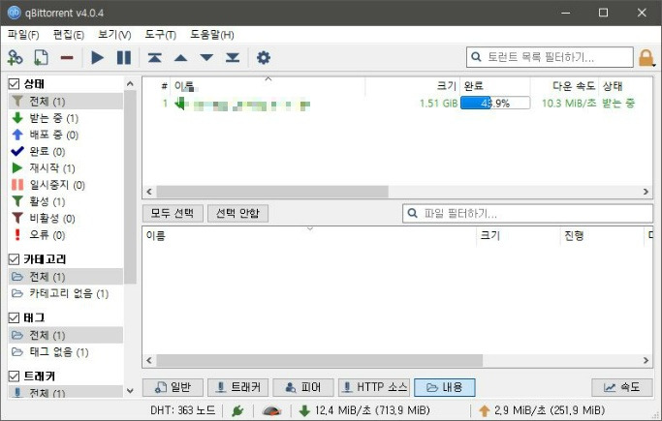This screenshot has height=421, width=662.
Task: Click DHT: 363 노드 status text
Action: 183,410
